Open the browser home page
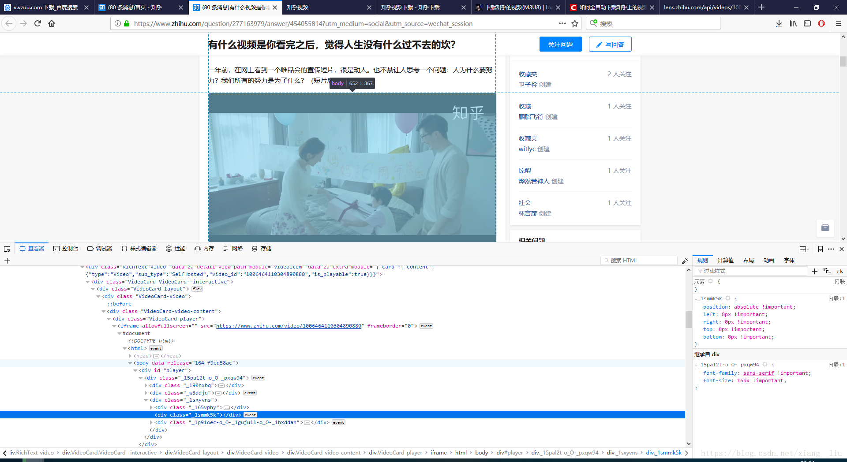847x462 pixels. point(52,23)
